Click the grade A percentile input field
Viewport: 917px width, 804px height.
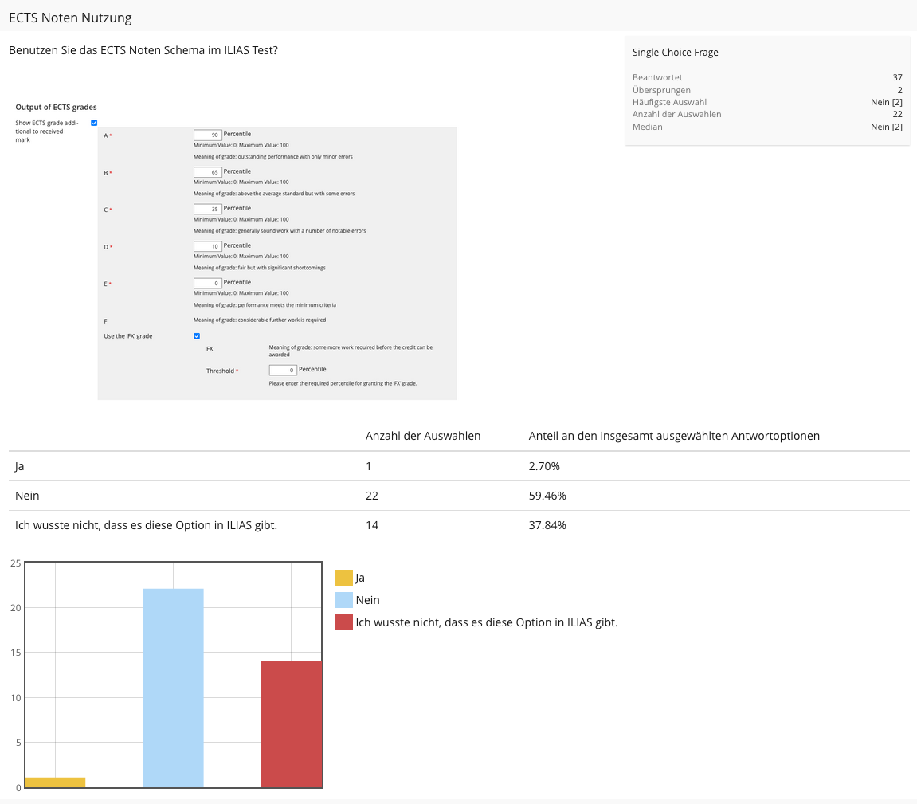tap(207, 135)
